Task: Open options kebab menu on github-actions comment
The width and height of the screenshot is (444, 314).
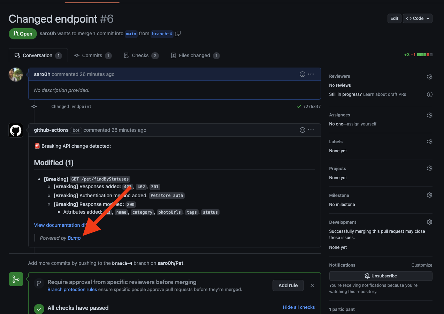Action: point(311,130)
